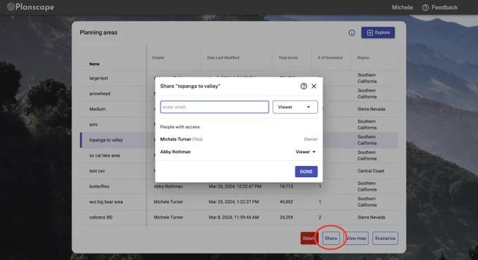Click the 49,852 acres cell
478x260 pixels.
[286, 202]
